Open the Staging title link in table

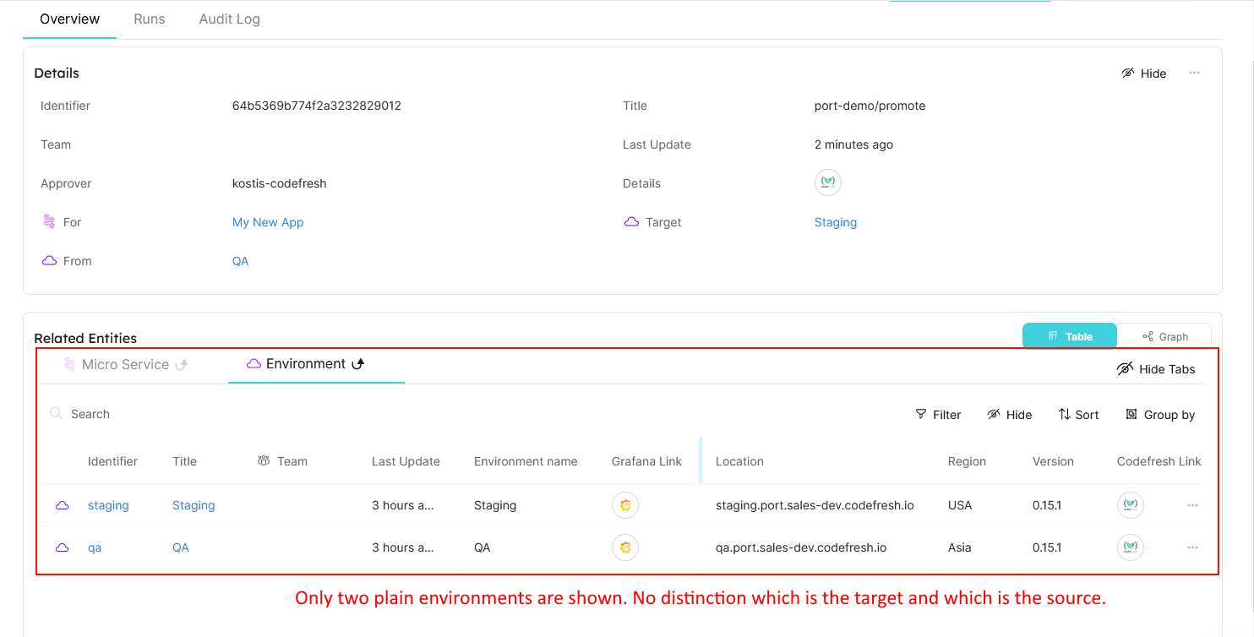point(194,505)
